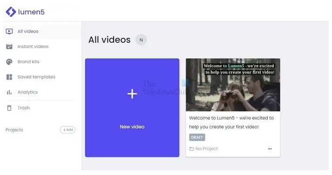
Task: Open Saved templates in sidebar
Action: 36,77
